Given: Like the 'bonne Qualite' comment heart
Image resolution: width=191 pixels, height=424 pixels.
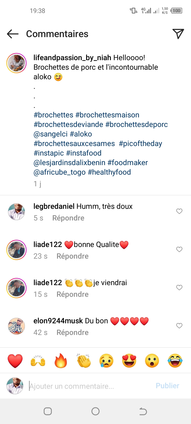Looking at the screenshot, I should [x=179, y=249].
